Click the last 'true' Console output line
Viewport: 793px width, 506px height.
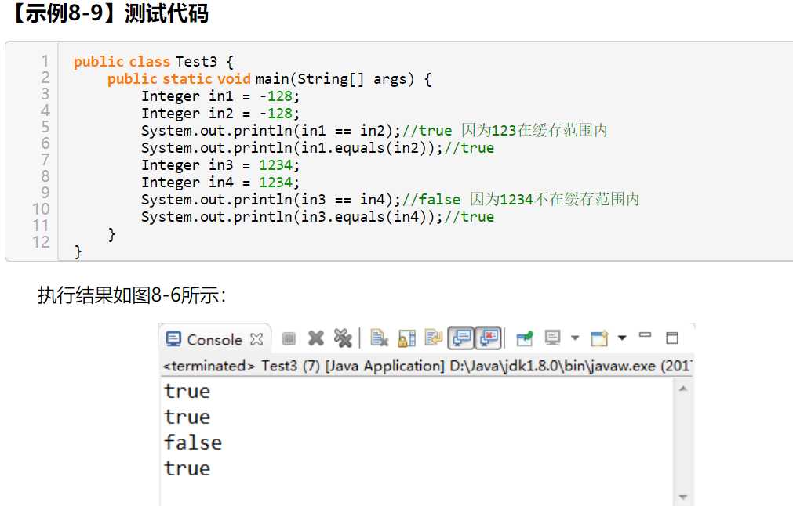click(187, 468)
